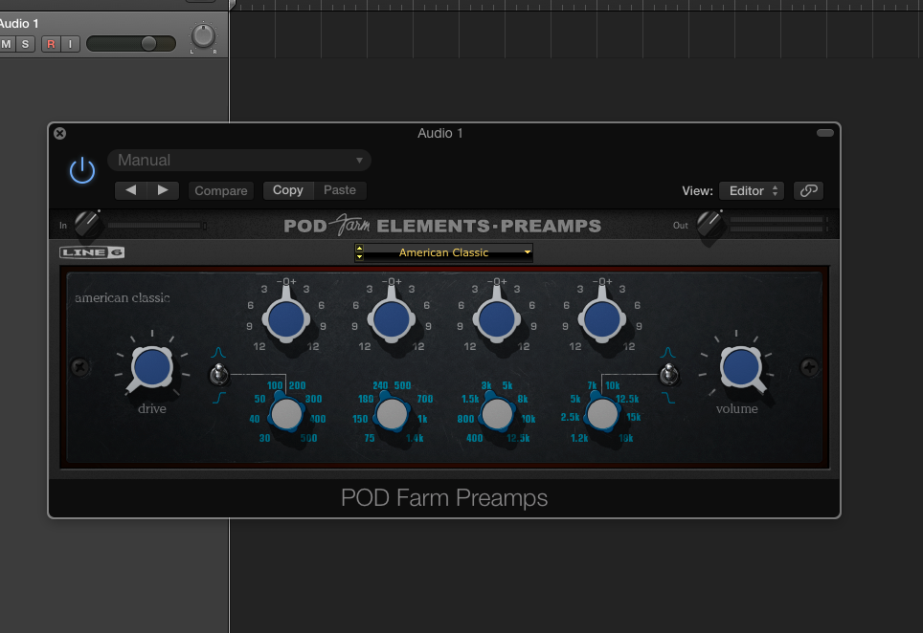Click the volume knob
Screen dimensions: 923x633
tap(741, 367)
